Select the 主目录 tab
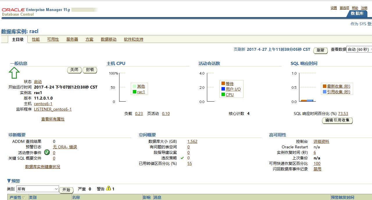The image size is (372, 200). [18, 39]
